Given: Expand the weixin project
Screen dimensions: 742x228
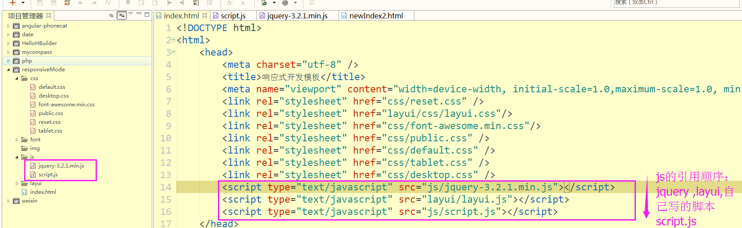Looking at the screenshot, I should tap(8, 201).
